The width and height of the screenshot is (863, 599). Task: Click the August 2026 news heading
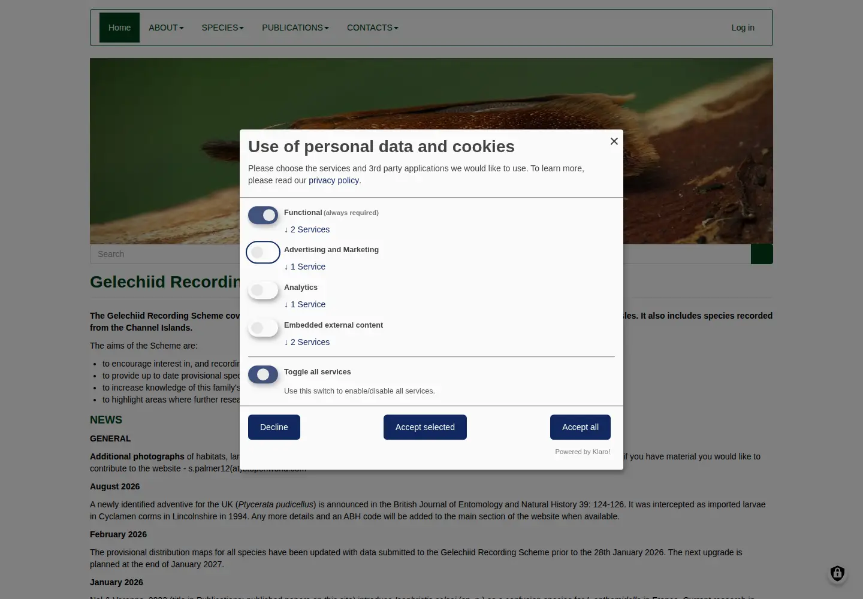click(x=114, y=486)
